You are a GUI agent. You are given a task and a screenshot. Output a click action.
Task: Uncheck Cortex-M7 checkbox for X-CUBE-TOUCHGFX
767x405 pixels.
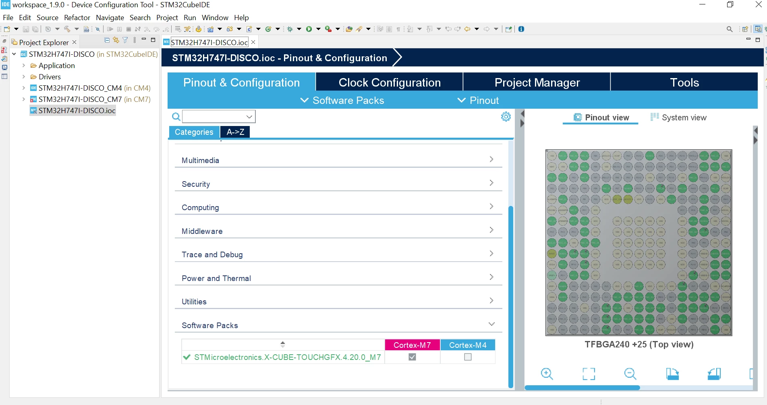pyautogui.click(x=412, y=357)
